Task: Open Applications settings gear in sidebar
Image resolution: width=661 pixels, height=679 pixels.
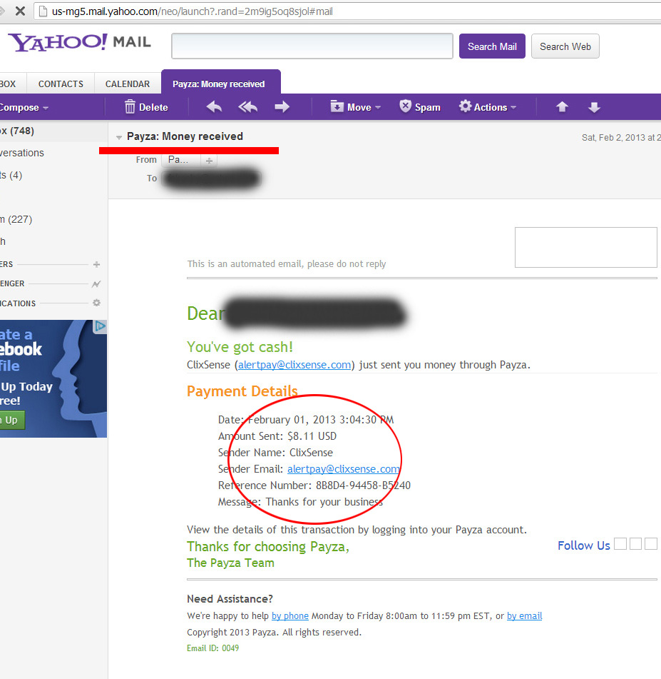Action: tap(96, 303)
